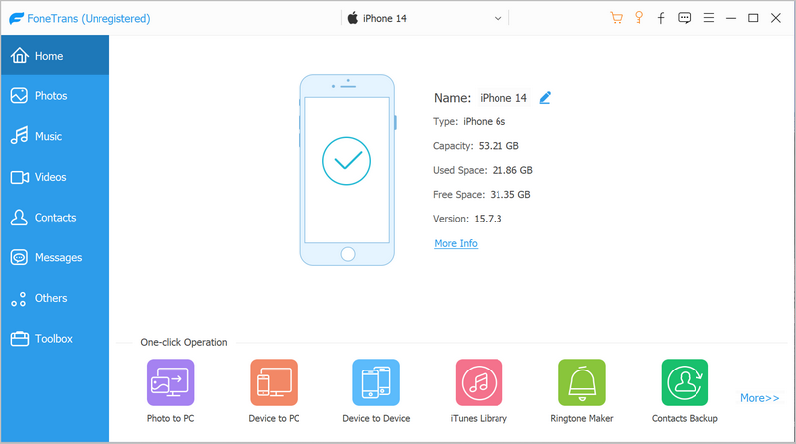Open Videos section in sidebar
Viewport: 796px width, 444px height.
[55, 177]
